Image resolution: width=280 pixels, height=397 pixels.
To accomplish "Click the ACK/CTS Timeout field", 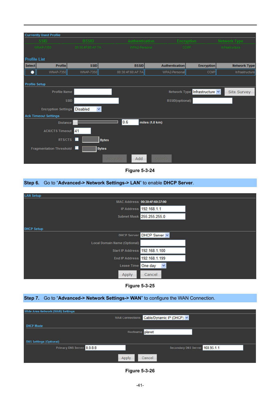I will (x=82, y=131).
